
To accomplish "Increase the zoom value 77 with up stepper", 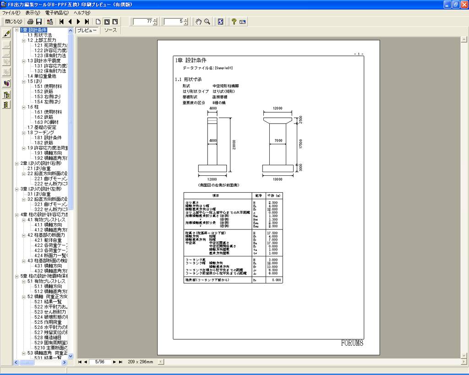I will [x=155, y=20].
